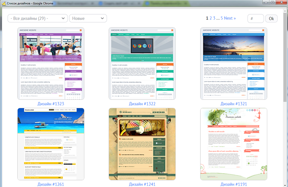Go to page 3 of designs
Viewport: 288px width, 187px height.
coord(214,18)
